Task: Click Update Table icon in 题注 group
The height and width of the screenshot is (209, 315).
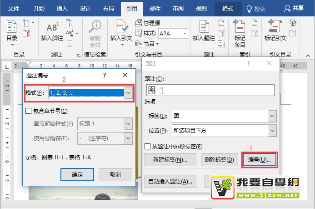Action: coord(221,33)
